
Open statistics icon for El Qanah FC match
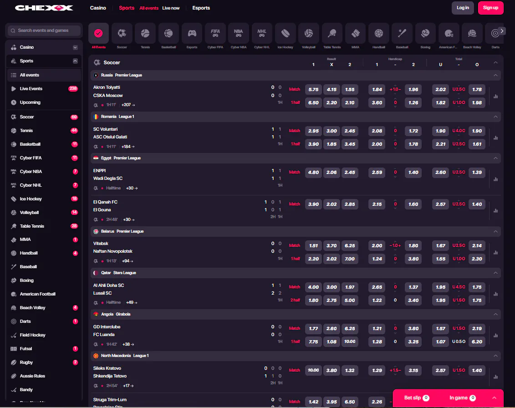[x=495, y=210]
